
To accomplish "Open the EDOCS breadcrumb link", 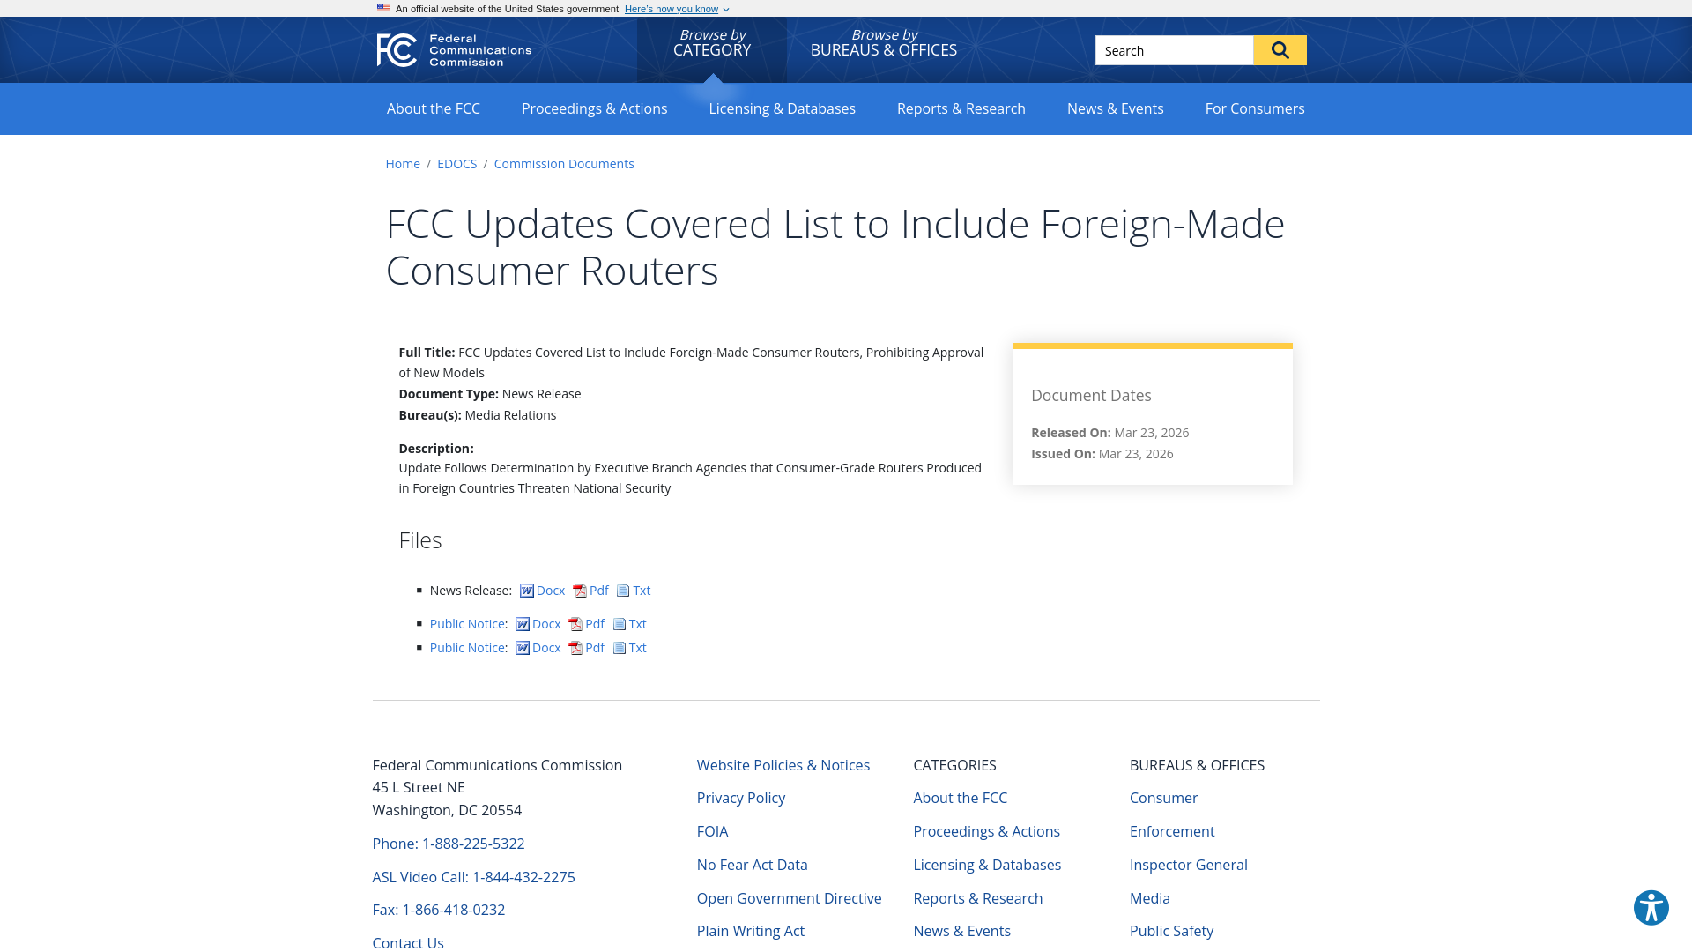I will pyautogui.click(x=456, y=163).
